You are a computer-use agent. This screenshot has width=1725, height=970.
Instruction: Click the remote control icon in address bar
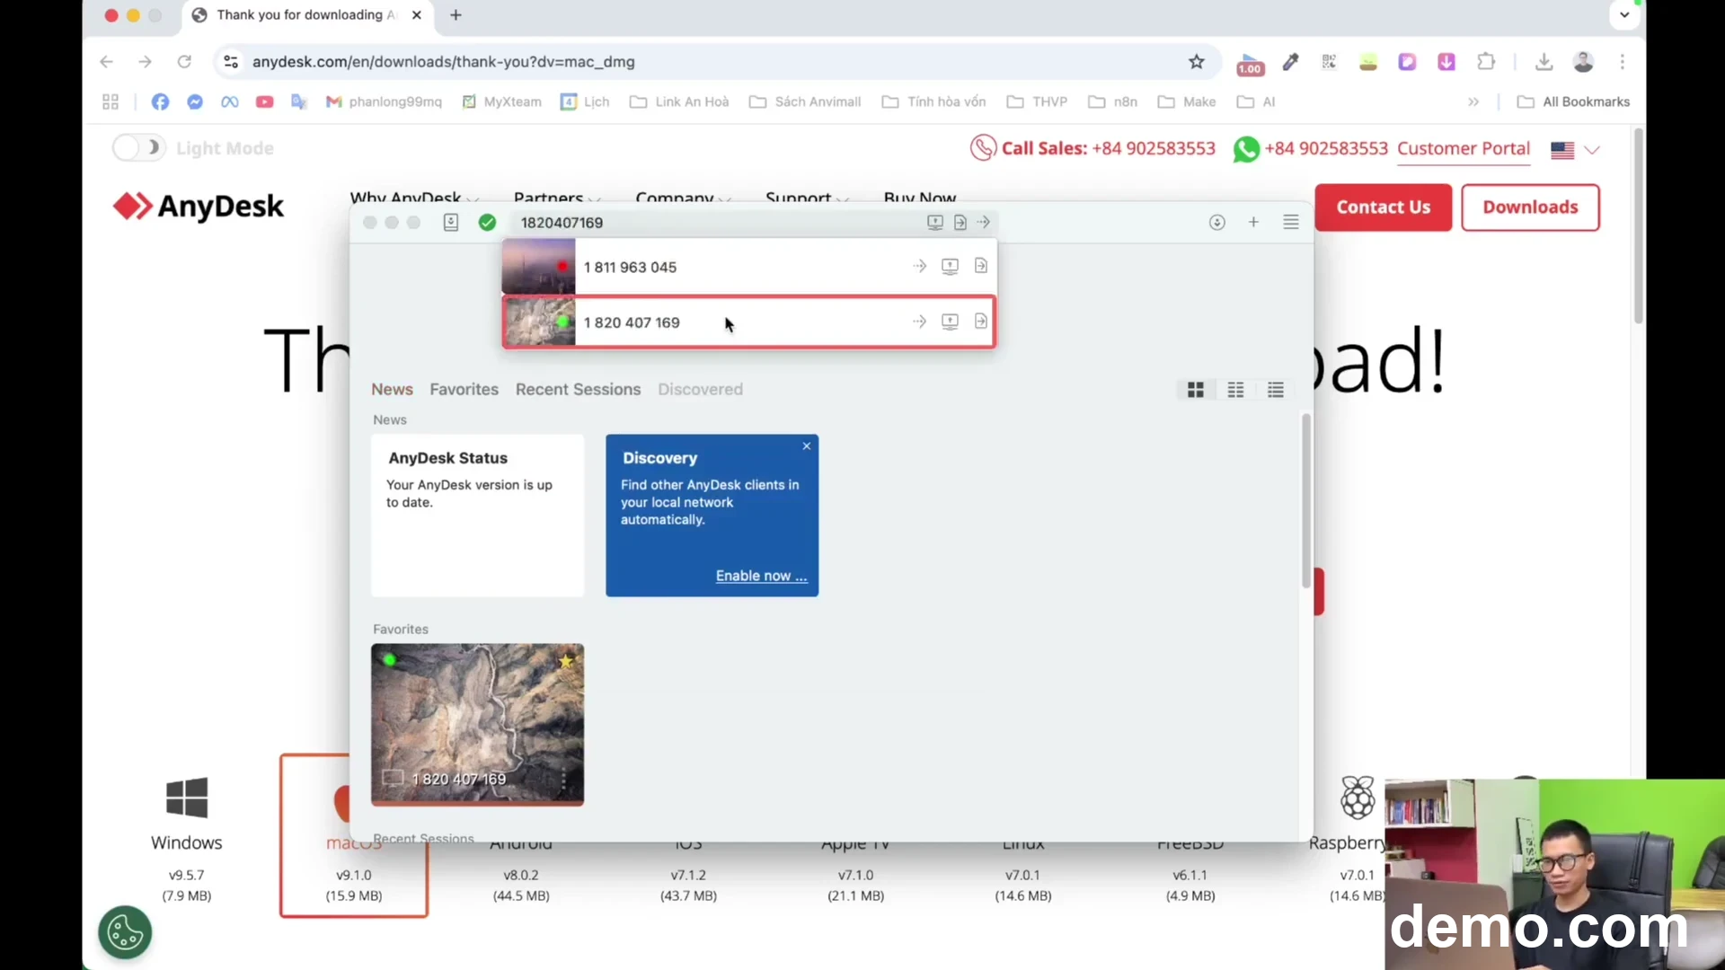pos(935,223)
